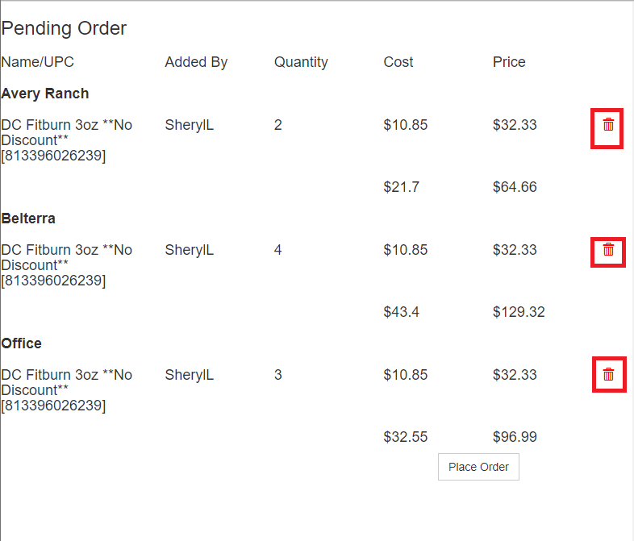Click the Avery Ranch quantity value 2
Image resolution: width=634 pixels, height=541 pixels.
(x=277, y=124)
